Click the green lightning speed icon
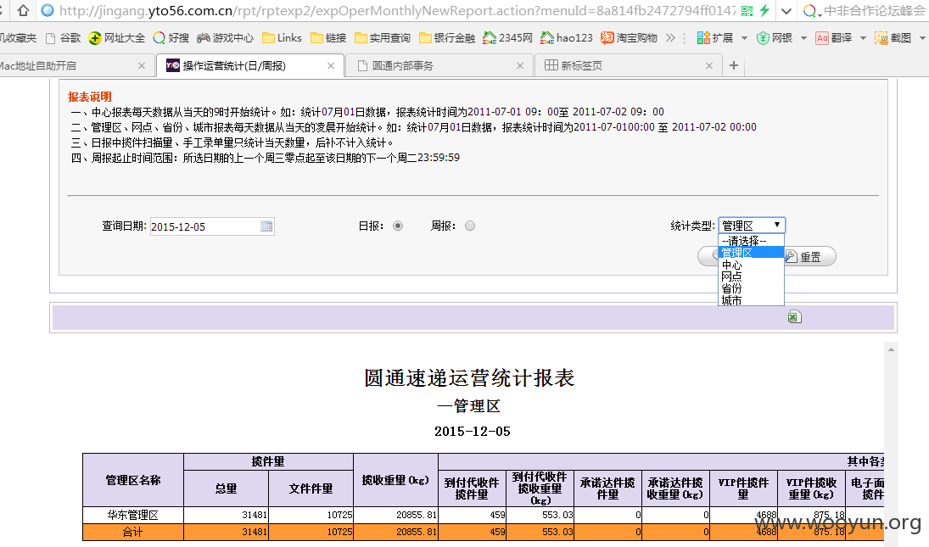929x547 pixels. point(765,10)
